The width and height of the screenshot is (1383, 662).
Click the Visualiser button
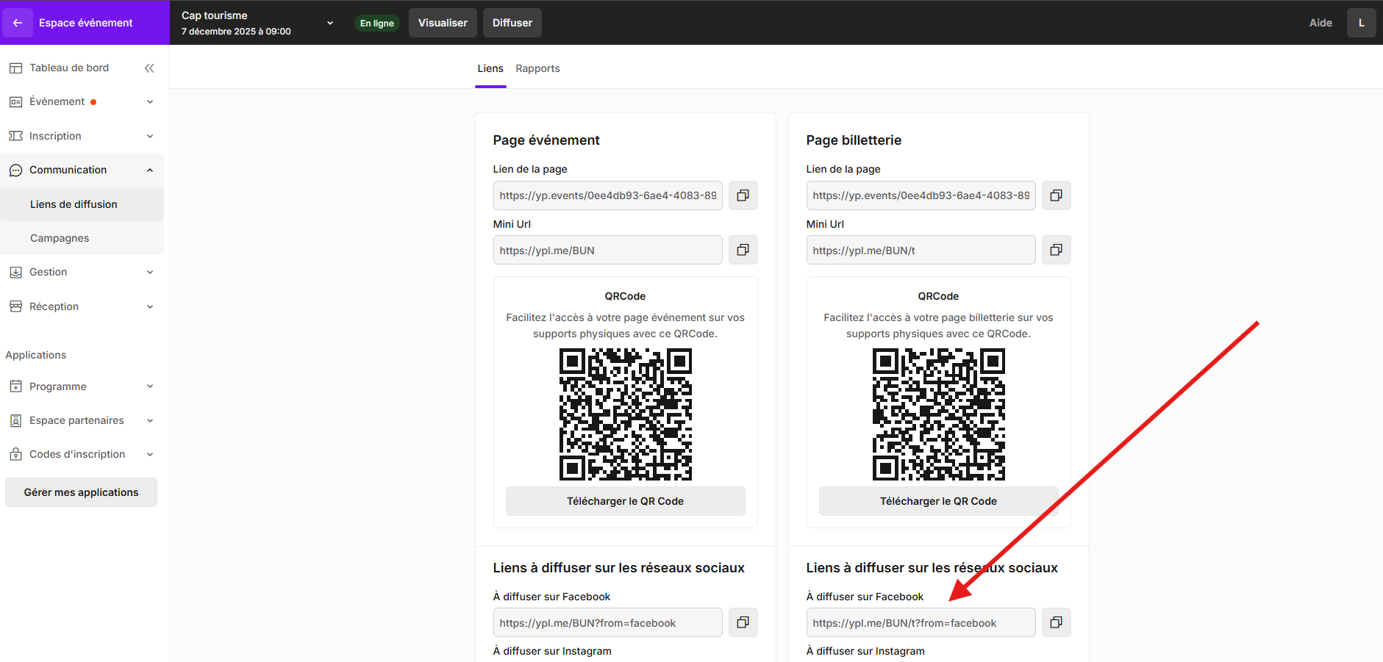click(x=443, y=23)
